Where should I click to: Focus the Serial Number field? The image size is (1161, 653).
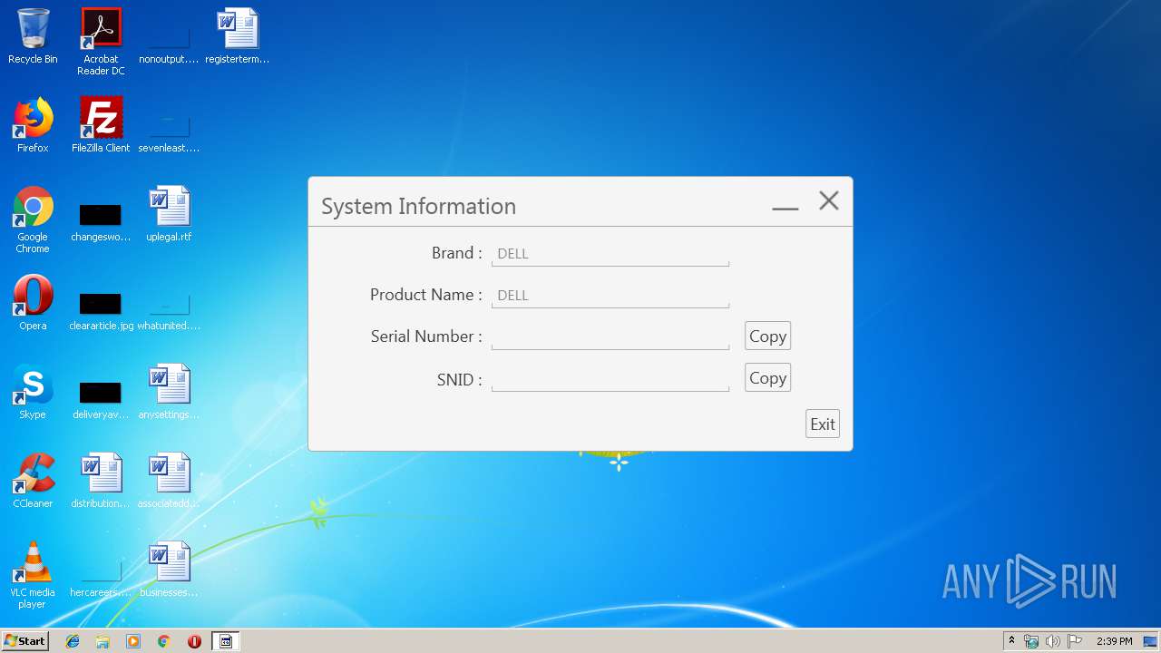coord(610,337)
